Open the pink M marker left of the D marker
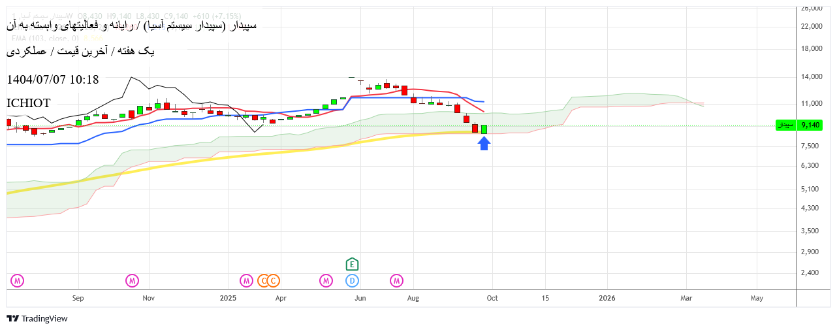The height and width of the screenshot is (330, 837). pos(326,281)
